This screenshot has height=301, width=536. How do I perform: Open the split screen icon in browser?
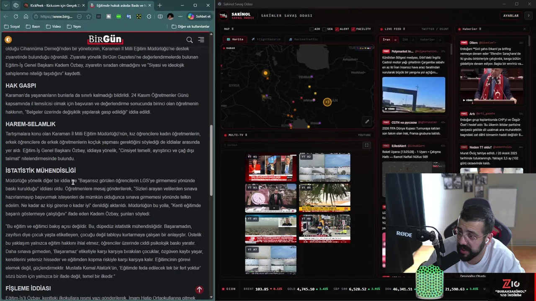(x=160, y=16)
